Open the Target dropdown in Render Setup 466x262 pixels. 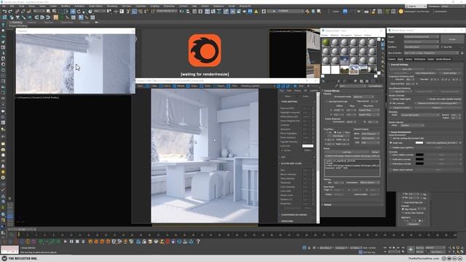421,37
